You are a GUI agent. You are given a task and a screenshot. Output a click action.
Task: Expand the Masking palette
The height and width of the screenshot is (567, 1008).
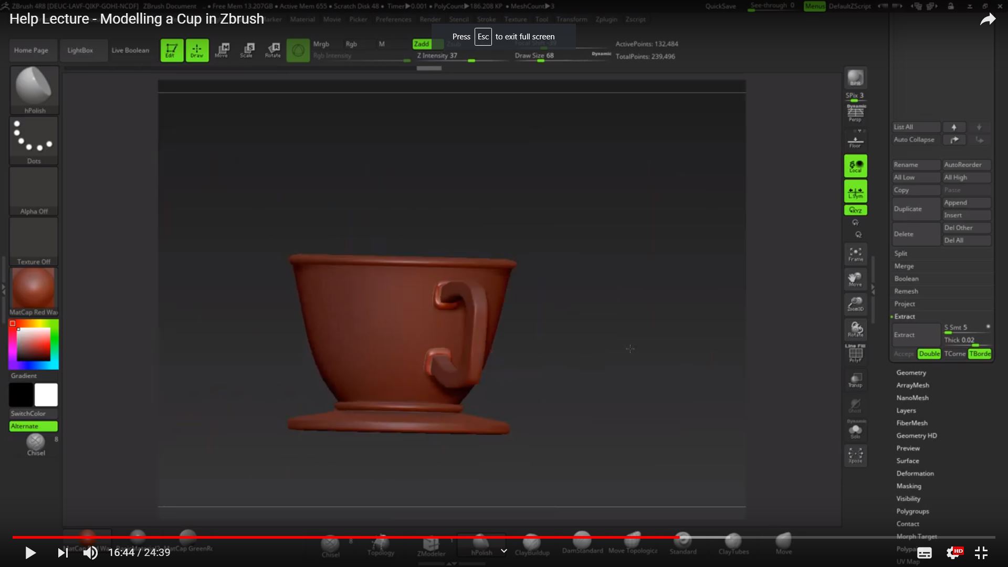(909, 486)
